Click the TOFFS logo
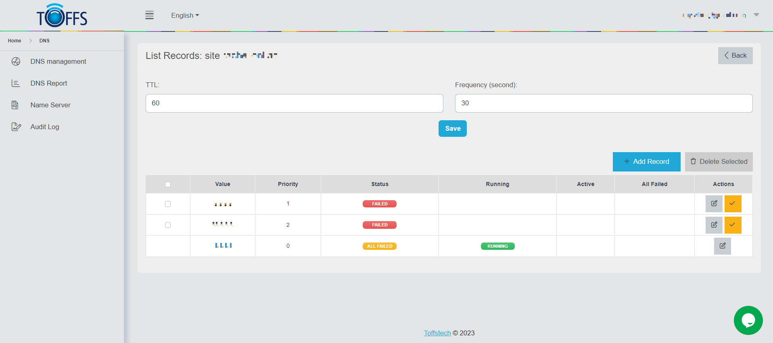Image resolution: width=773 pixels, height=343 pixels. click(x=62, y=16)
